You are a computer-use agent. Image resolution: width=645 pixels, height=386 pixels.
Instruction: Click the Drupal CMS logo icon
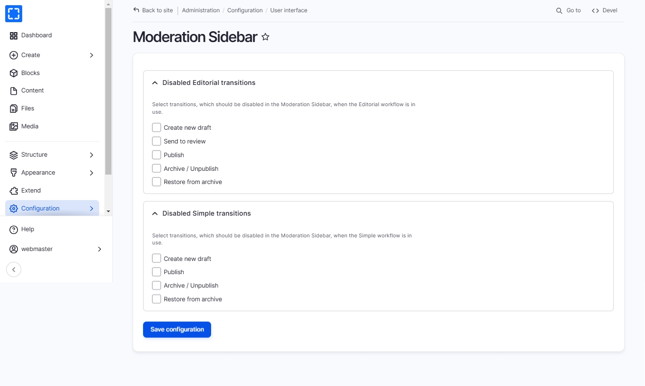point(14,14)
